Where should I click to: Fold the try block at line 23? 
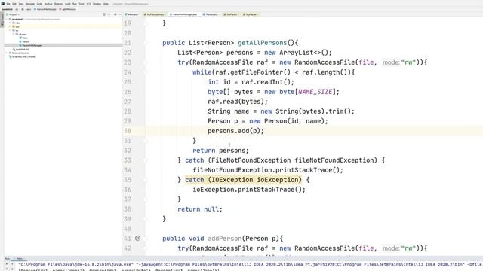click(x=145, y=62)
